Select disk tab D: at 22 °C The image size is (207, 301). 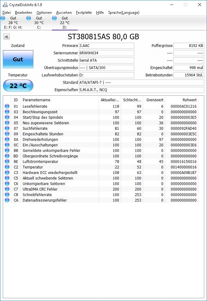click(64, 23)
